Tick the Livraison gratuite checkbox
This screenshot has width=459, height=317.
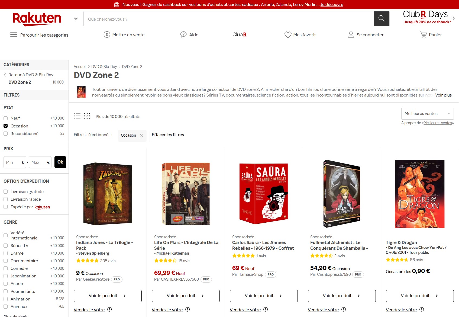tap(5, 191)
